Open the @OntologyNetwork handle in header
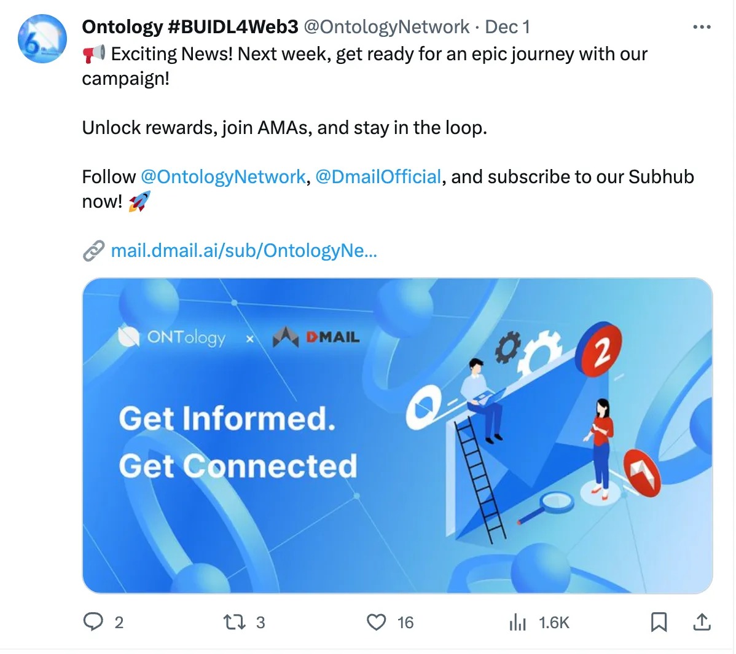Image resolution: width=736 pixels, height=654 pixels. point(387,27)
